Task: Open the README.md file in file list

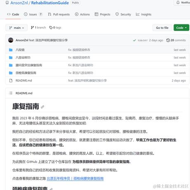Action: [24, 81]
